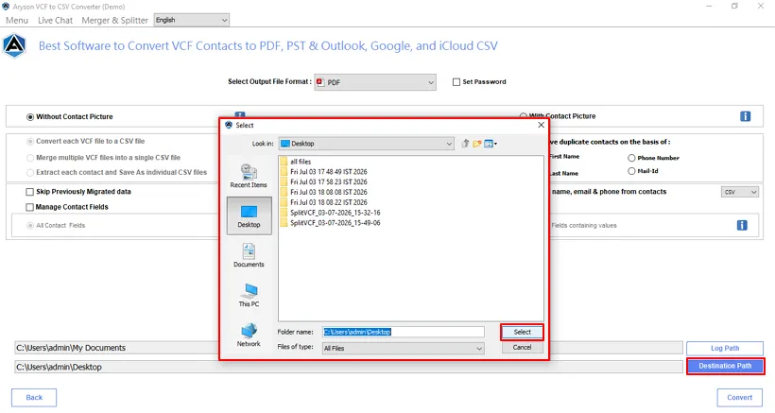Tick the Skip Previously Migrated data checkbox
This screenshot has width=775, height=413.
click(29, 192)
